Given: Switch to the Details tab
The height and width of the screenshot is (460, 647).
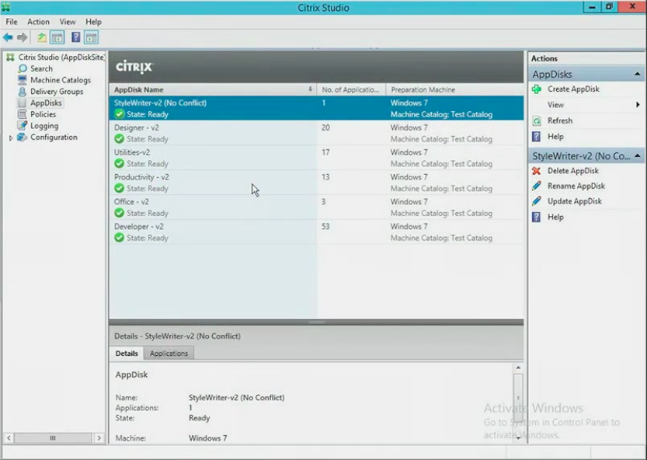Looking at the screenshot, I should coord(127,354).
